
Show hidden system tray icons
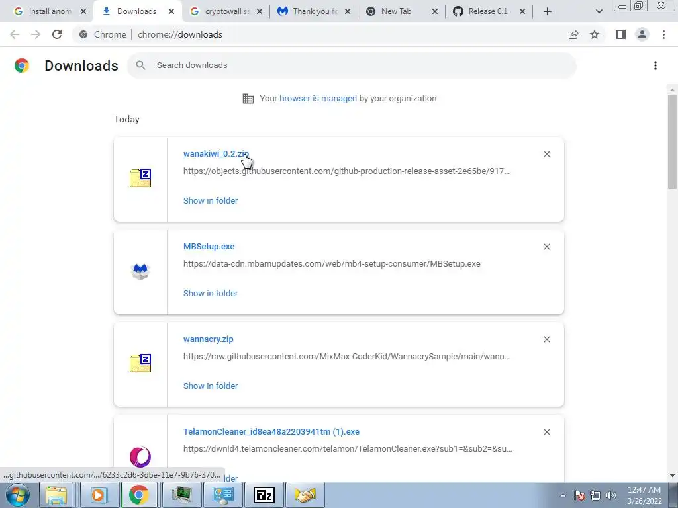pyautogui.click(x=563, y=495)
